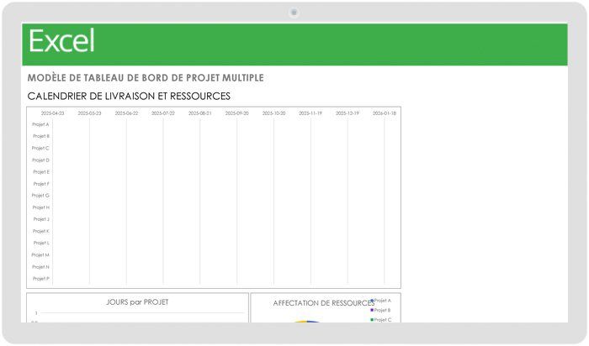Screen dimensions: 589x346
Task: Click the 'AFFECTATION DE RESSOURCES' chart title
Action: click(x=323, y=303)
